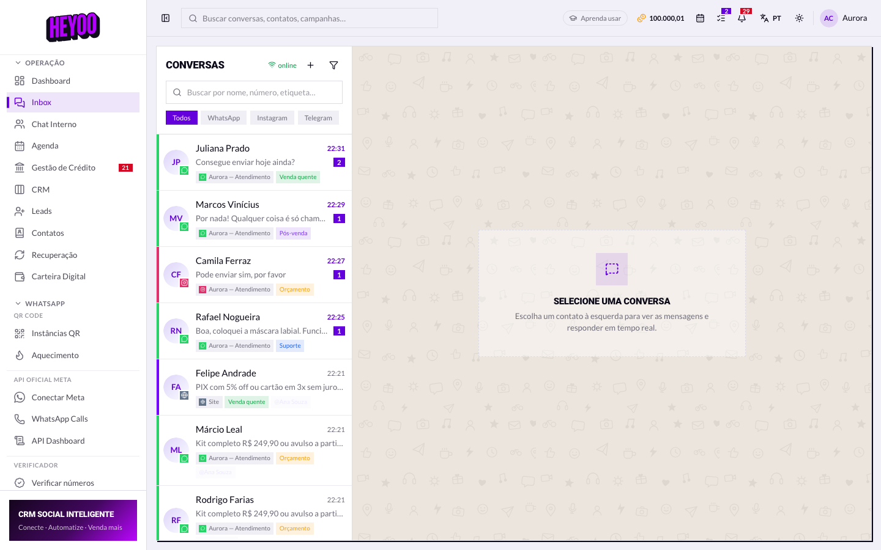Click the Verificar números check icon

(x=20, y=483)
